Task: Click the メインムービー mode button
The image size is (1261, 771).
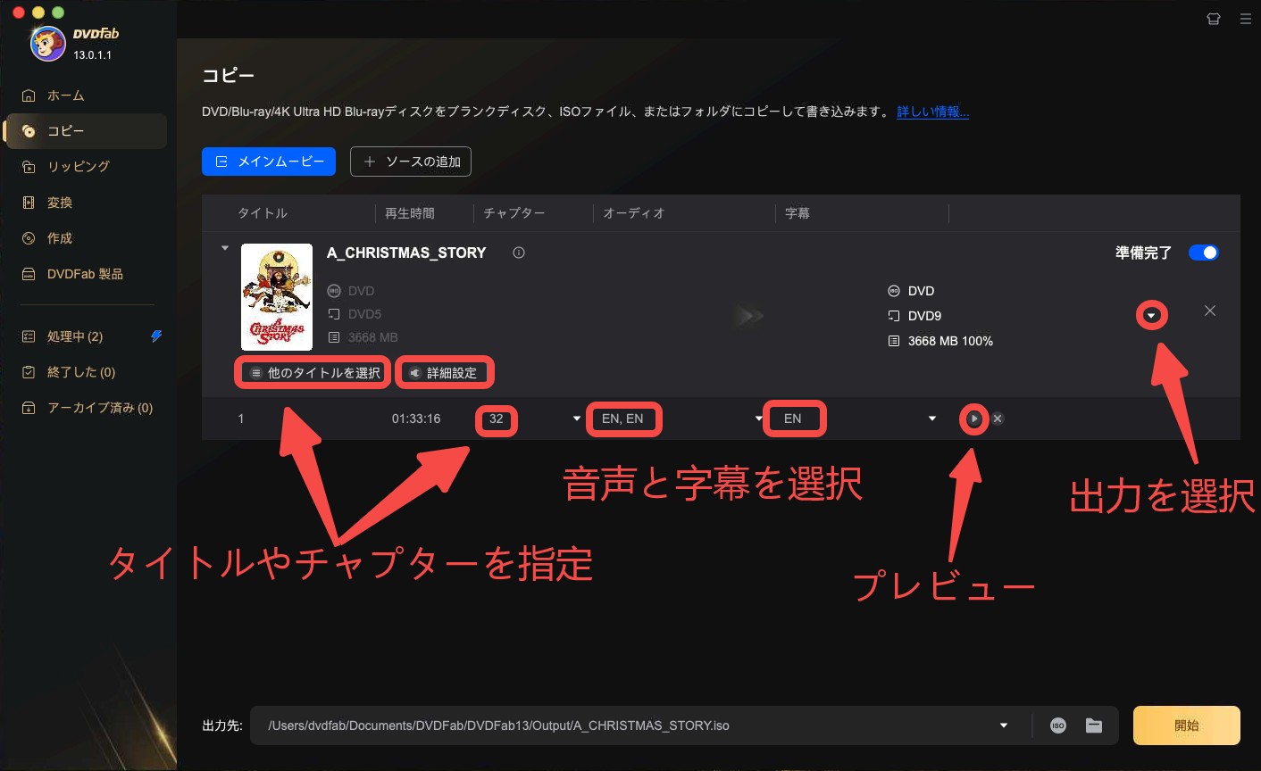Action: pyautogui.click(x=269, y=162)
